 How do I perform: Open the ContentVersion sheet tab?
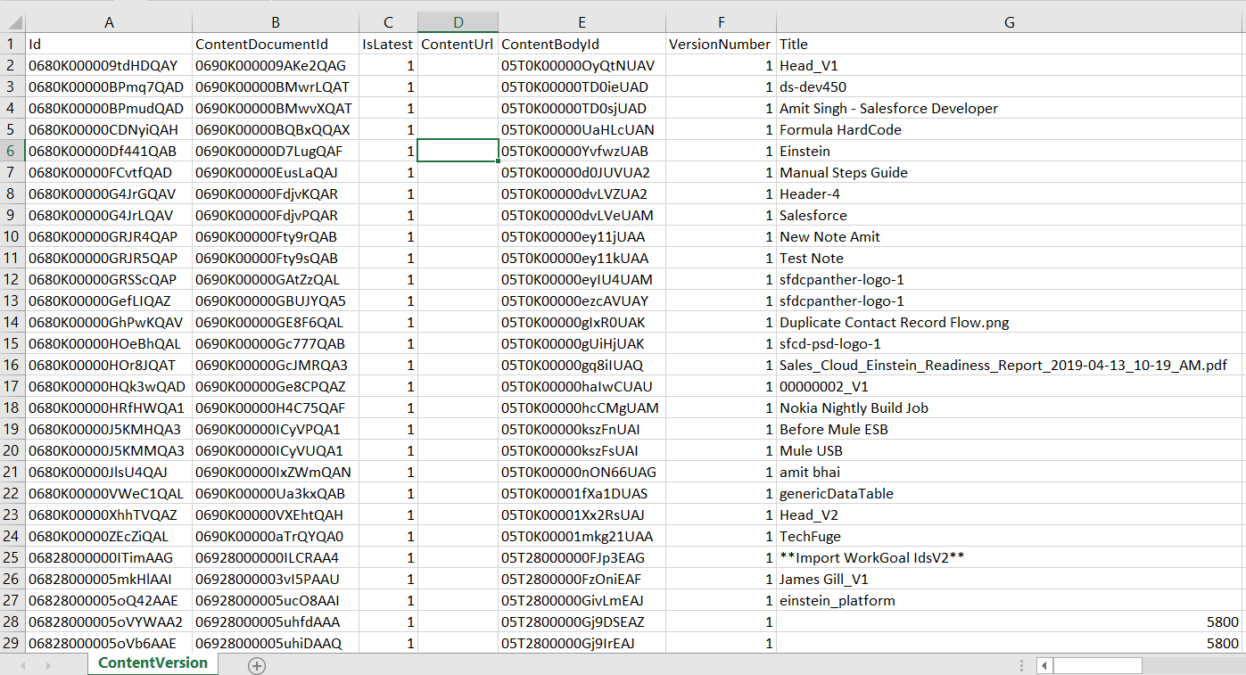153,663
